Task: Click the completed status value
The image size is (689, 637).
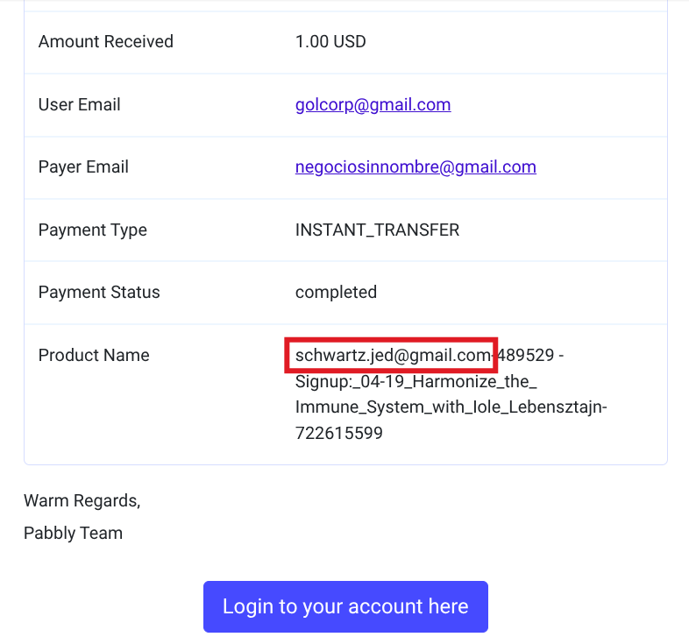Action: [336, 293]
